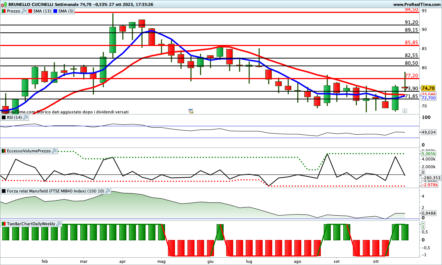The width and height of the screenshot is (442, 265).
Task: Click the 80,50 level label
Action: [x=411, y=63]
